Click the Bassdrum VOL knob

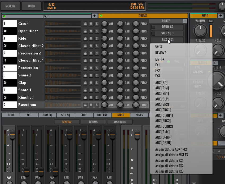[x=104, y=105]
